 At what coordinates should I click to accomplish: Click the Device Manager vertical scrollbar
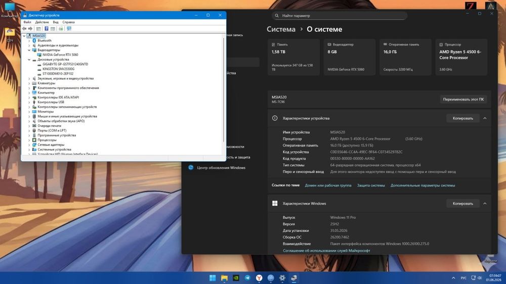click(x=224, y=90)
